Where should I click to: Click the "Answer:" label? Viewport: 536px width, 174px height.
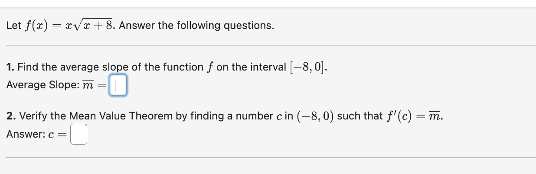point(24,134)
